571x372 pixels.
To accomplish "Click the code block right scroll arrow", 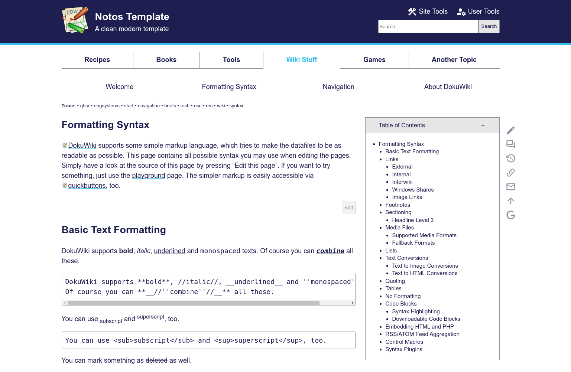I will [353, 303].
